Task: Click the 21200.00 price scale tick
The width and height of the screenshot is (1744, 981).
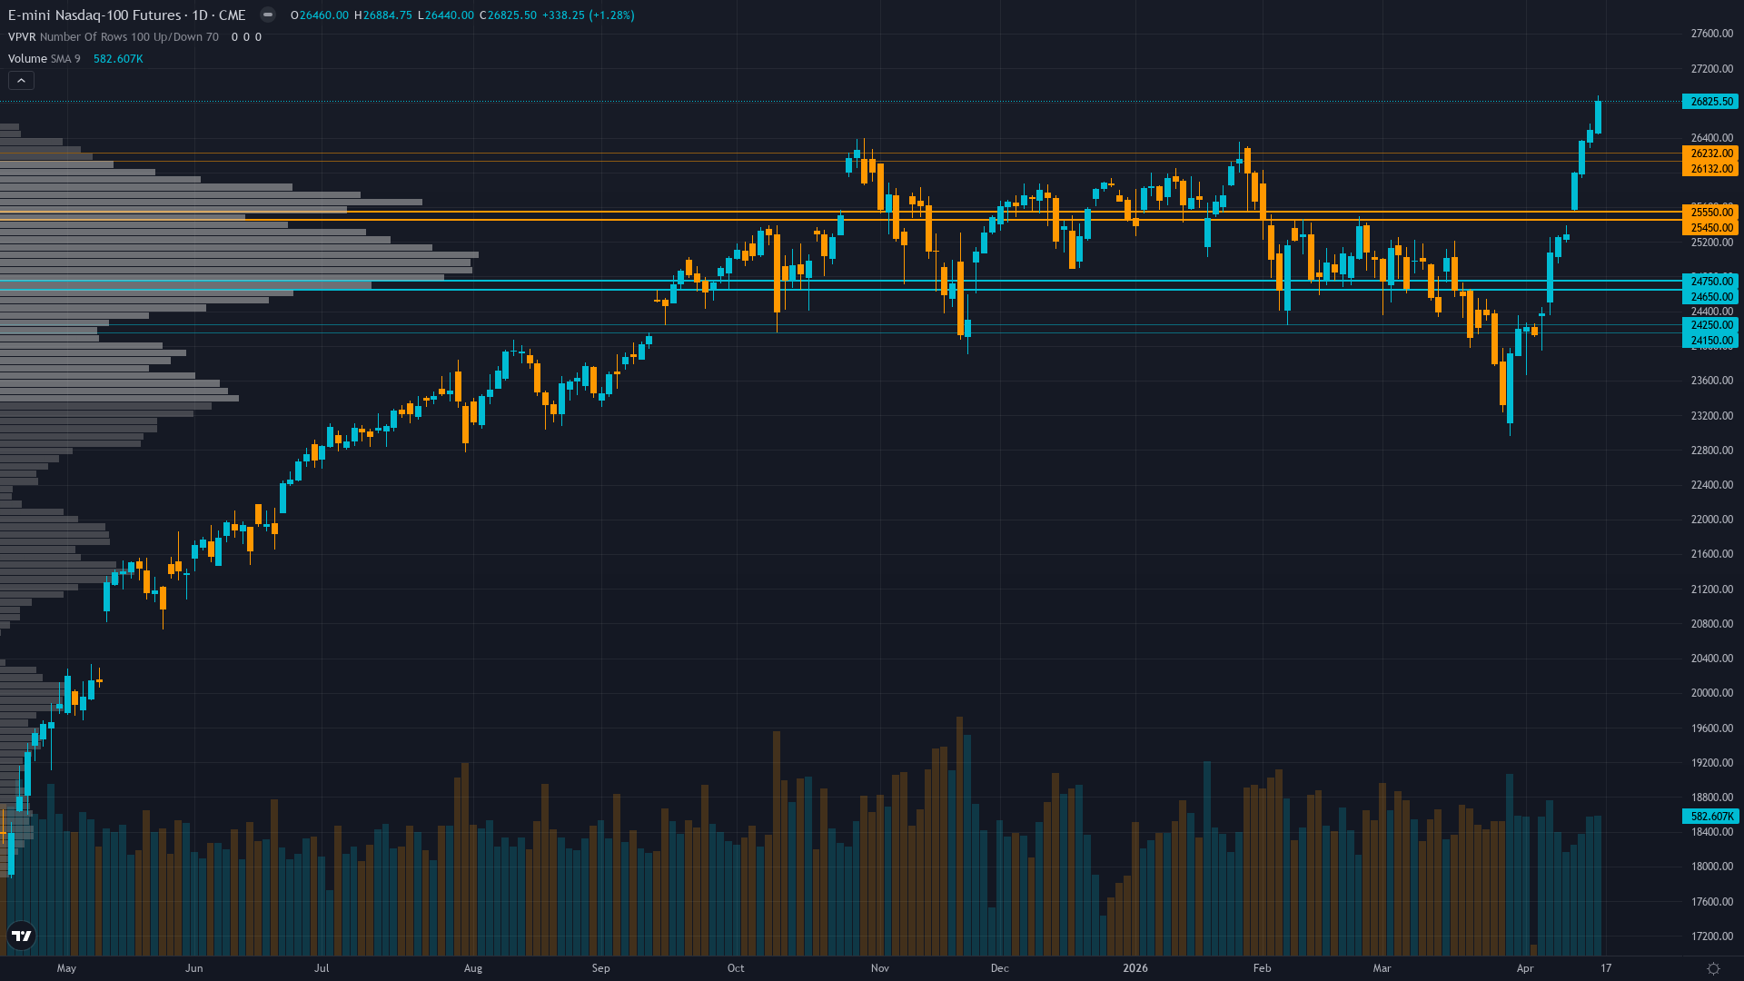Action: tap(1711, 590)
